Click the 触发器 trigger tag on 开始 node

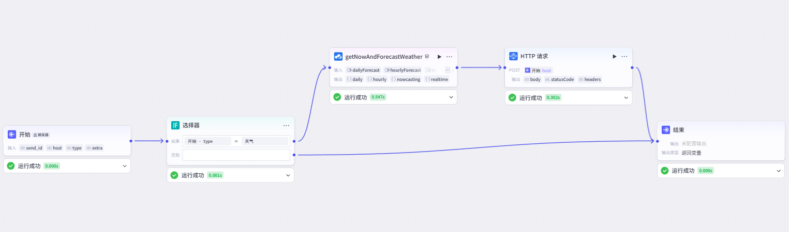(x=41, y=135)
